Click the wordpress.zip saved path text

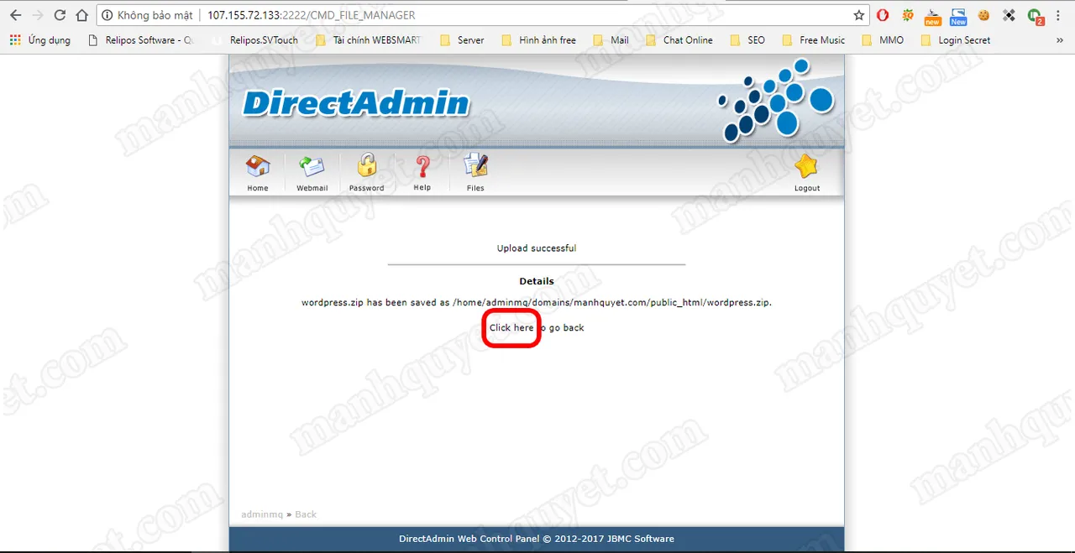[x=537, y=302]
